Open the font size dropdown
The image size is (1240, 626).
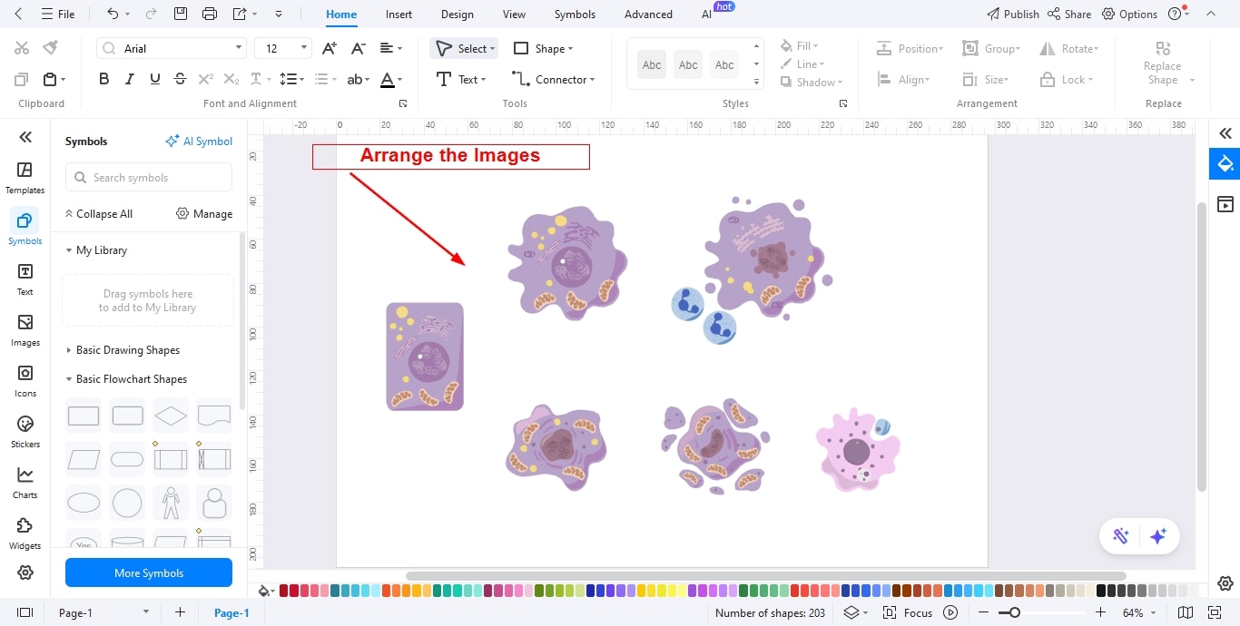[304, 49]
